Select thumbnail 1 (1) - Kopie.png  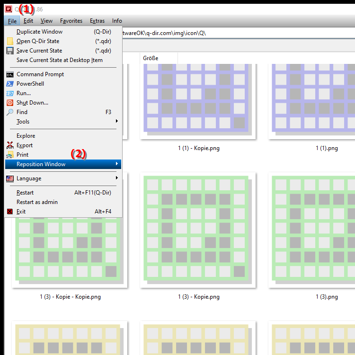[198, 101]
